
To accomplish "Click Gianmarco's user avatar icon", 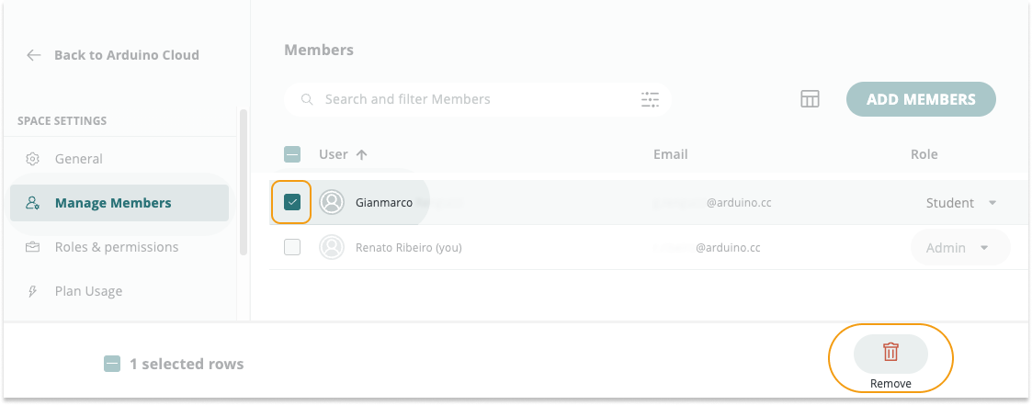I will coord(331,202).
